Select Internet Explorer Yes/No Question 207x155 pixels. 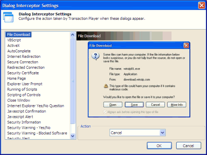click(x=35, y=106)
